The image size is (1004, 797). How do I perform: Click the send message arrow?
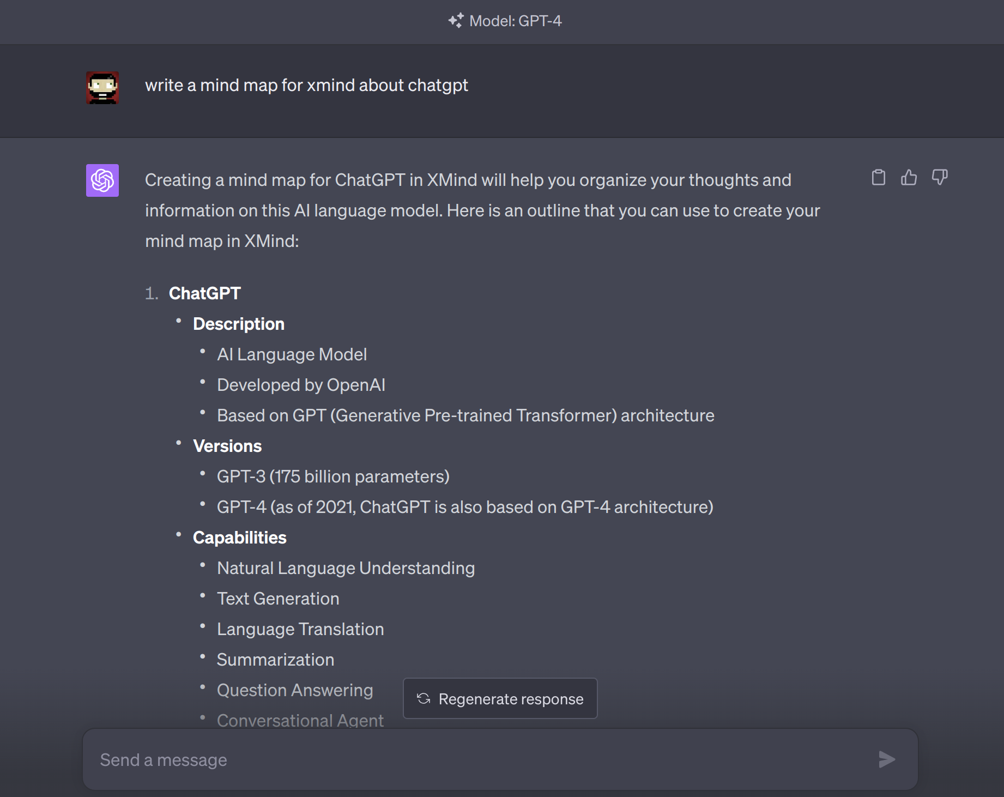click(887, 759)
